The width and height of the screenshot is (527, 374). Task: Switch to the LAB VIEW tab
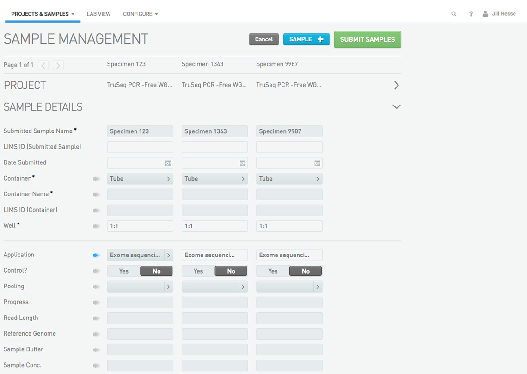98,13
